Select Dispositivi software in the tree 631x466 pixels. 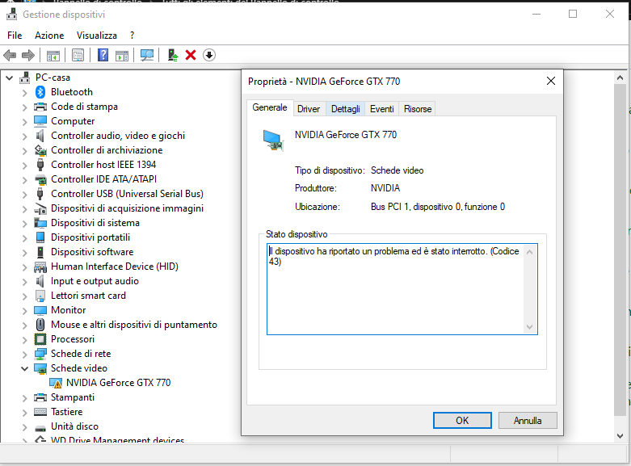pyautogui.click(x=92, y=252)
